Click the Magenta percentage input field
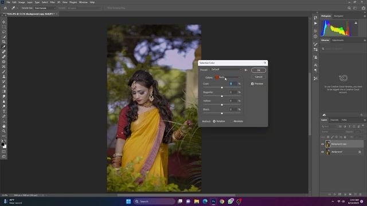367x206 pixels. pyautogui.click(x=233, y=92)
